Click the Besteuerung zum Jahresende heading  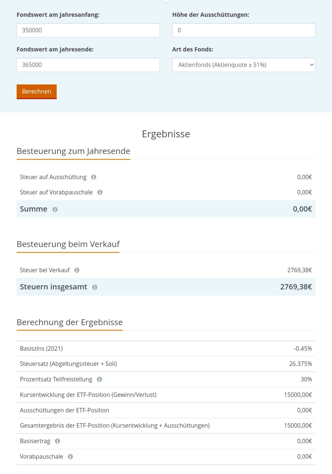(73, 151)
